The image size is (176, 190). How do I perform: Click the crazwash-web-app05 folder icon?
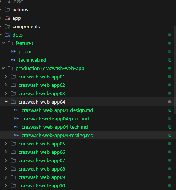(13, 144)
